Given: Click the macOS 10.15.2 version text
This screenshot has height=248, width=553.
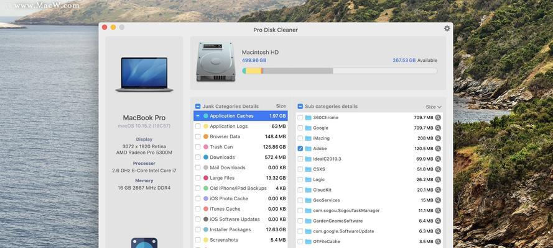Looking at the screenshot, I should point(144,126).
